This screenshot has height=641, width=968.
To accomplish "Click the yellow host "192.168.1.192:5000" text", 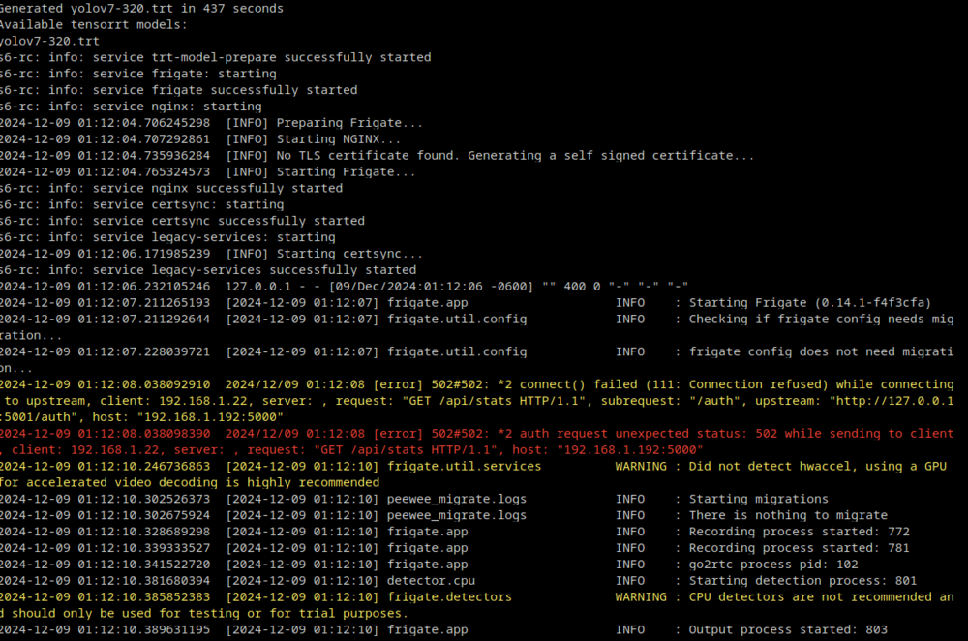I will point(210,417).
